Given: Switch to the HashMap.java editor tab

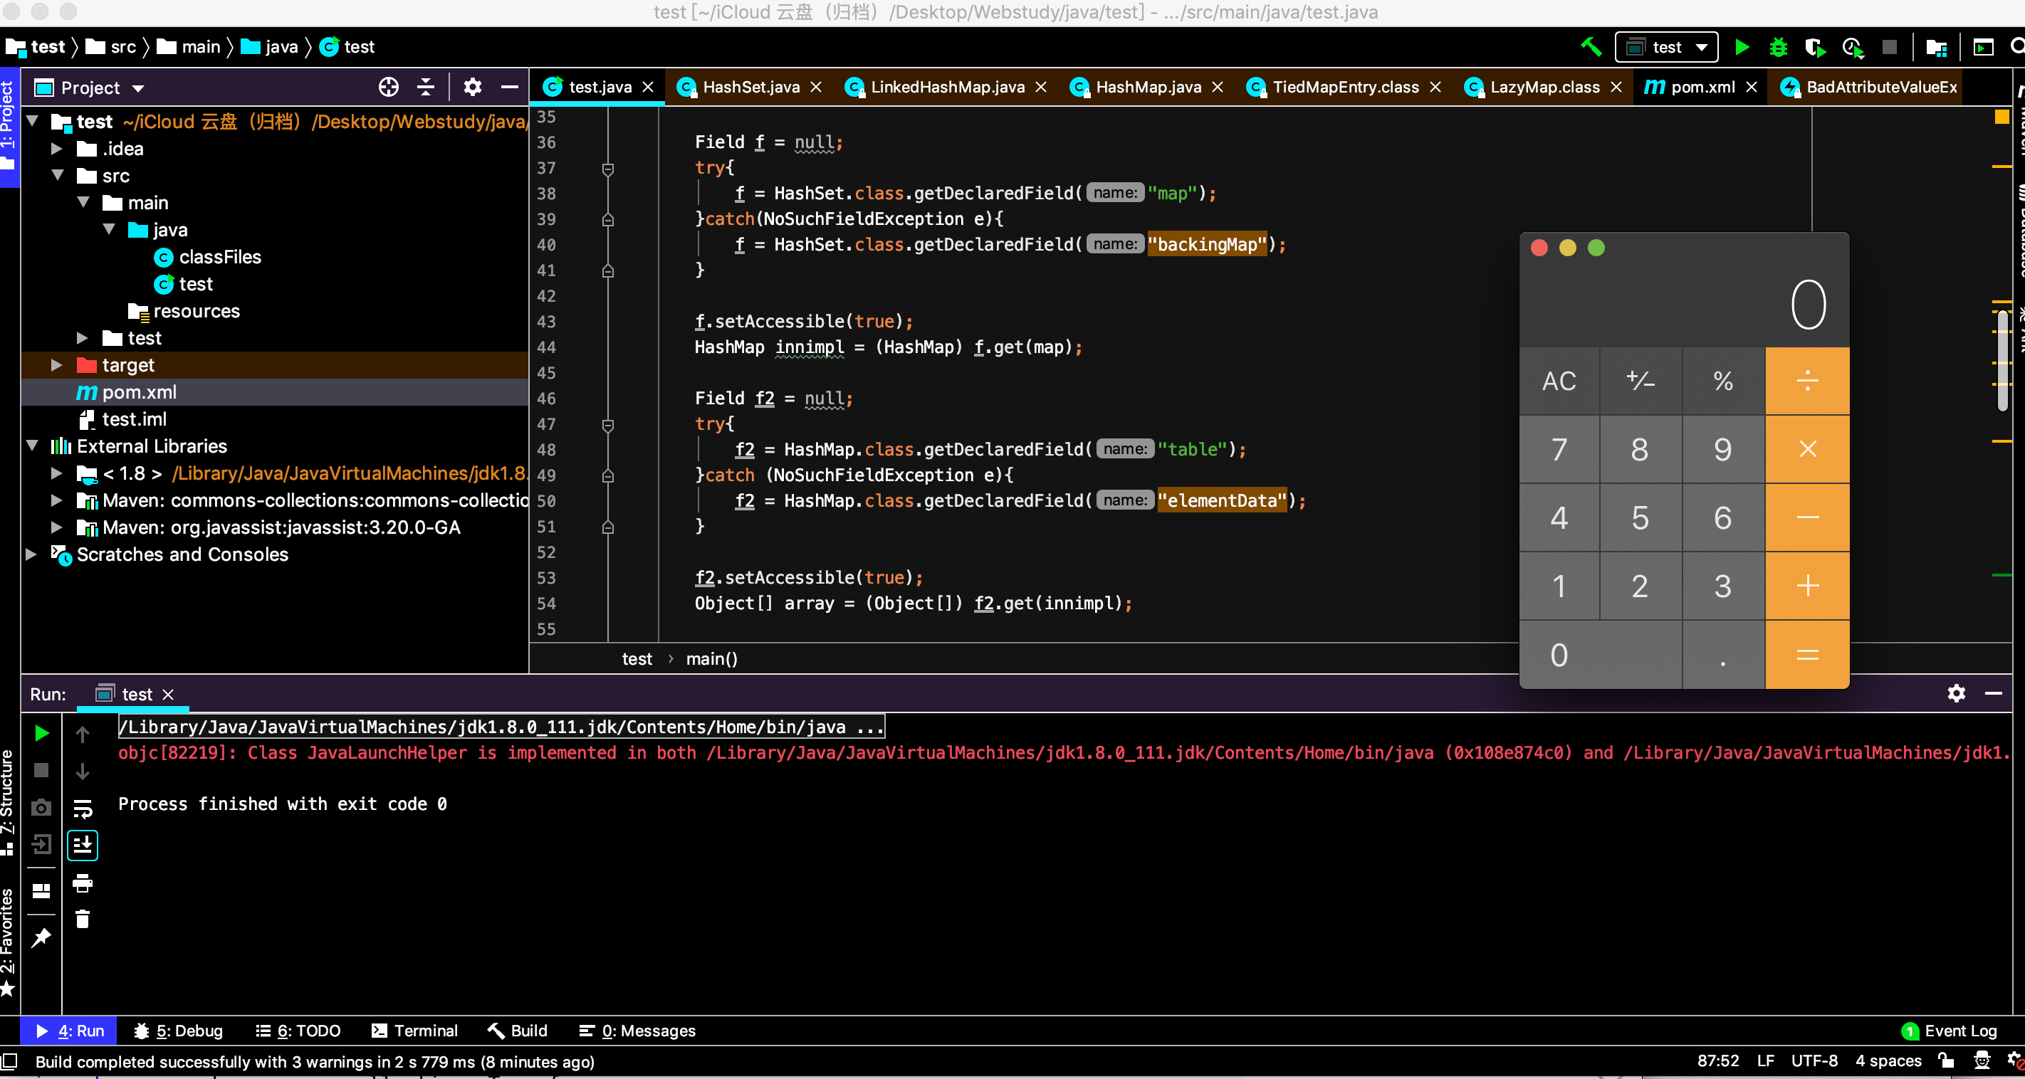Looking at the screenshot, I should coord(1147,88).
